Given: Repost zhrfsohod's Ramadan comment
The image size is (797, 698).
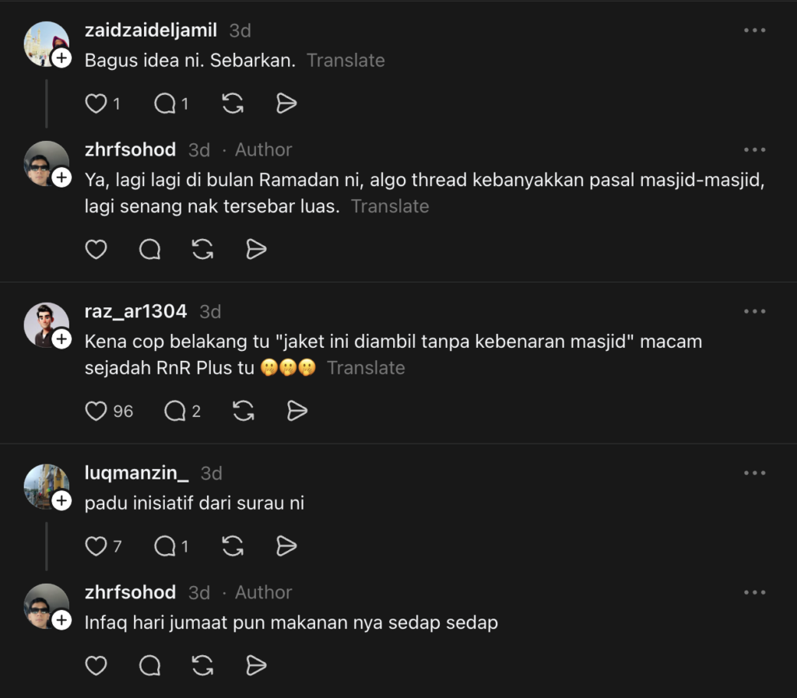Looking at the screenshot, I should click(202, 249).
